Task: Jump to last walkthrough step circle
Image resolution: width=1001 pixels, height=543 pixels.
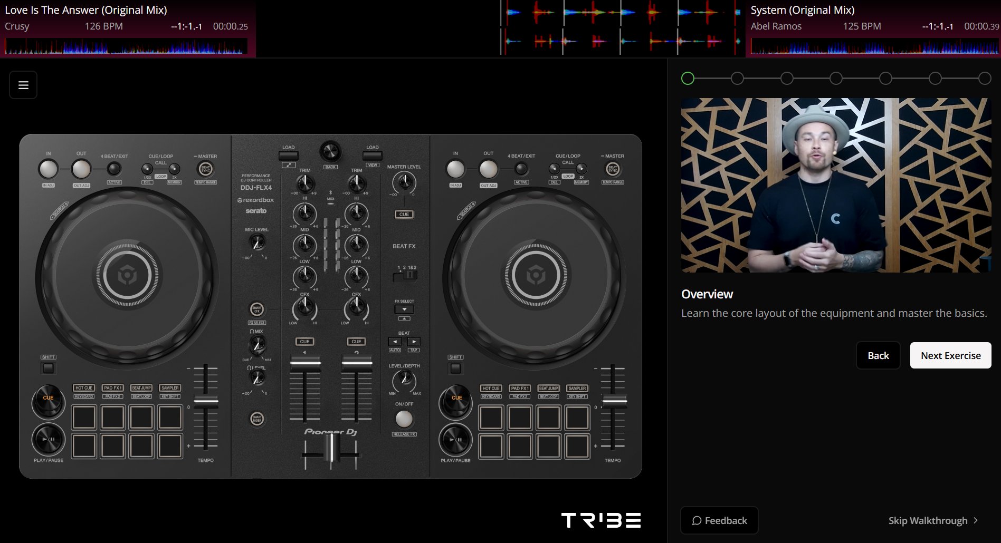Action: pyautogui.click(x=985, y=79)
